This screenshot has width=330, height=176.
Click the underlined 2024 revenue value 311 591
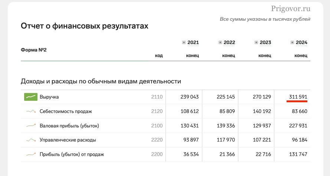(x=298, y=97)
